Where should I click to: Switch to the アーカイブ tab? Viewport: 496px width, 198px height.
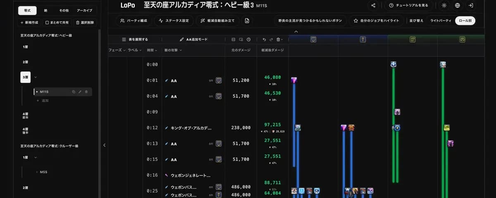[x=85, y=11]
